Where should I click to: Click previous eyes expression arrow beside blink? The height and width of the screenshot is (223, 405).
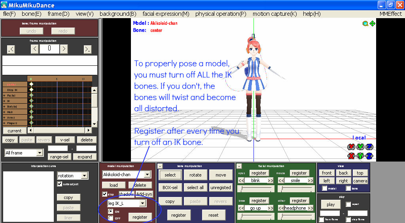[x=241, y=180]
